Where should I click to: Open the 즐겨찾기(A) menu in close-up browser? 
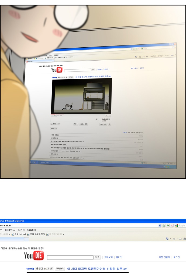[10, 230]
